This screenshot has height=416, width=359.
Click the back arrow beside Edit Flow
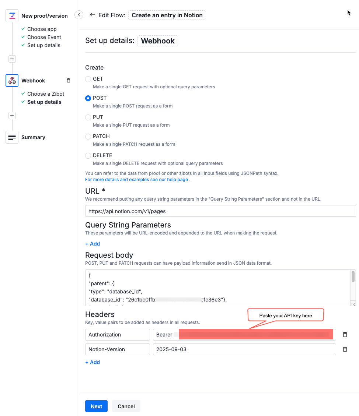pos(92,15)
